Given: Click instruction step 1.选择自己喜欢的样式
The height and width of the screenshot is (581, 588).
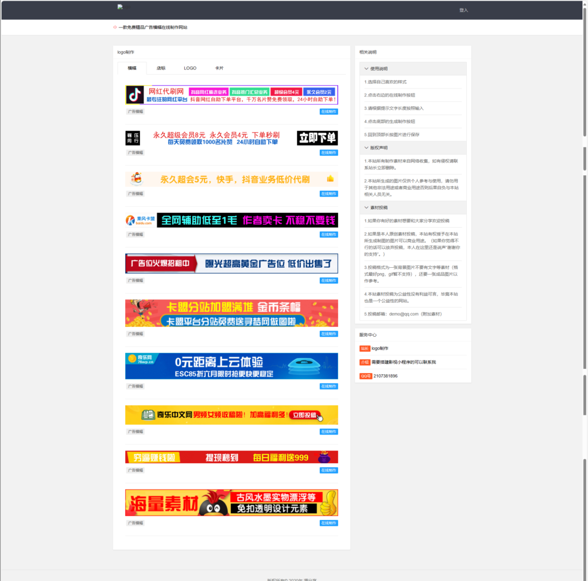Looking at the screenshot, I should pyautogui.click(x=385, y=82).
